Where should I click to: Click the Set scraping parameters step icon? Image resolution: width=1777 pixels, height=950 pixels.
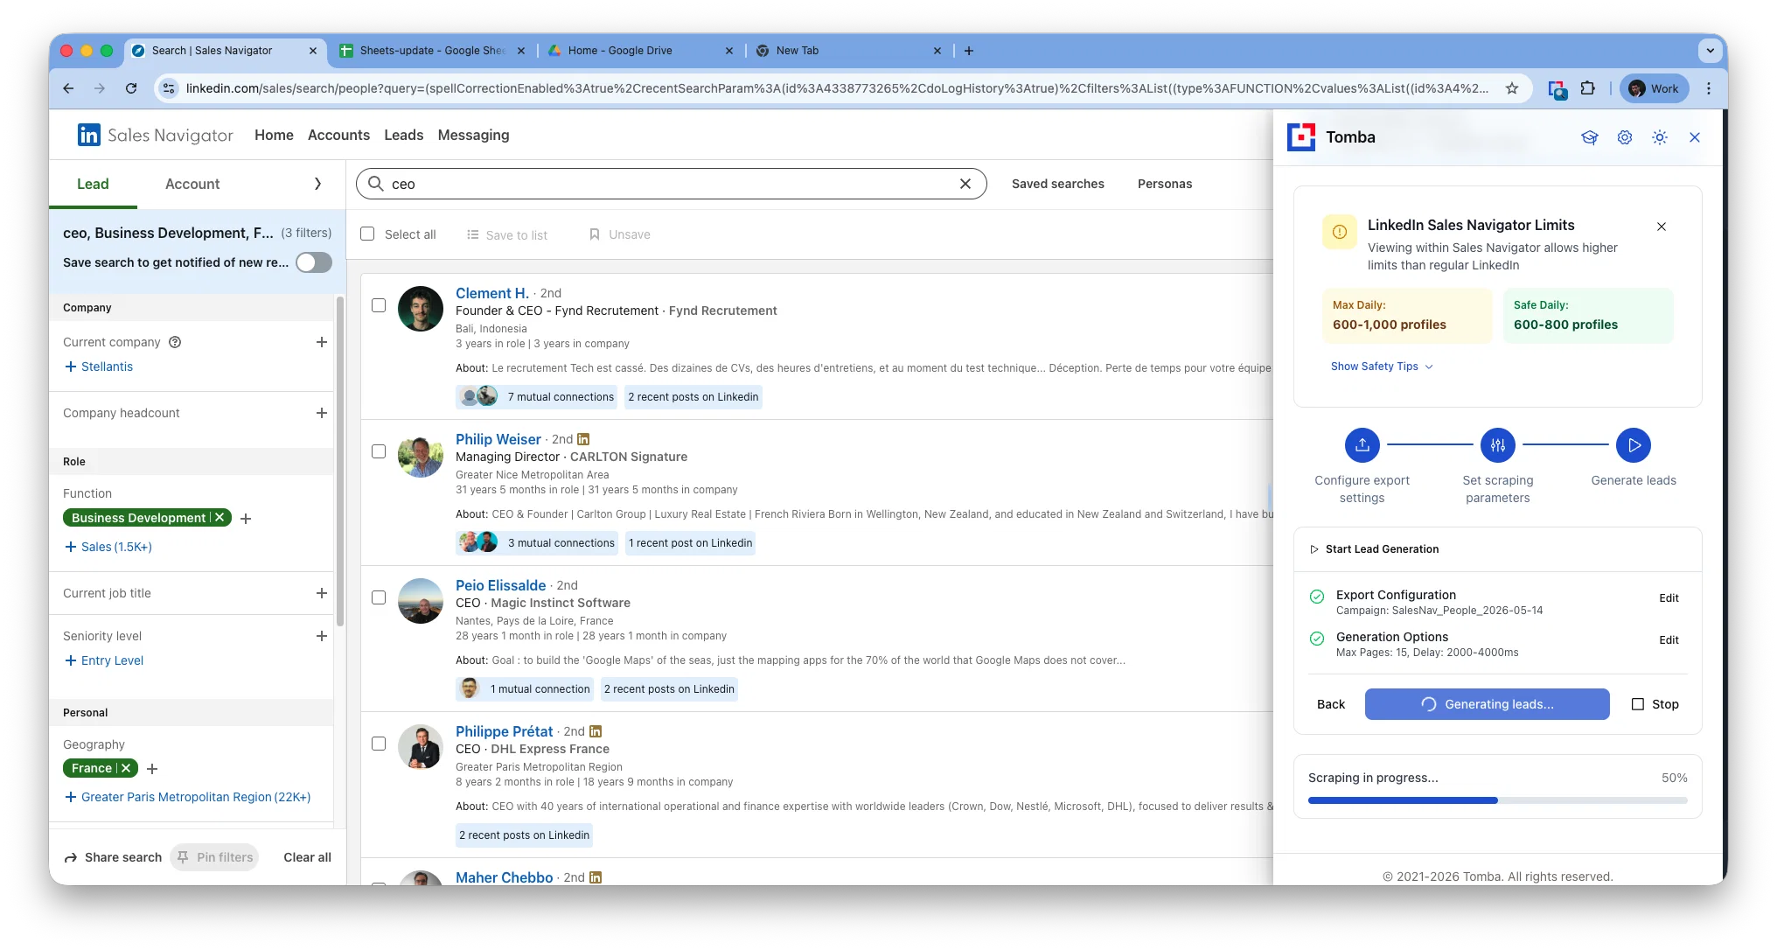(x=1498, y=445)
